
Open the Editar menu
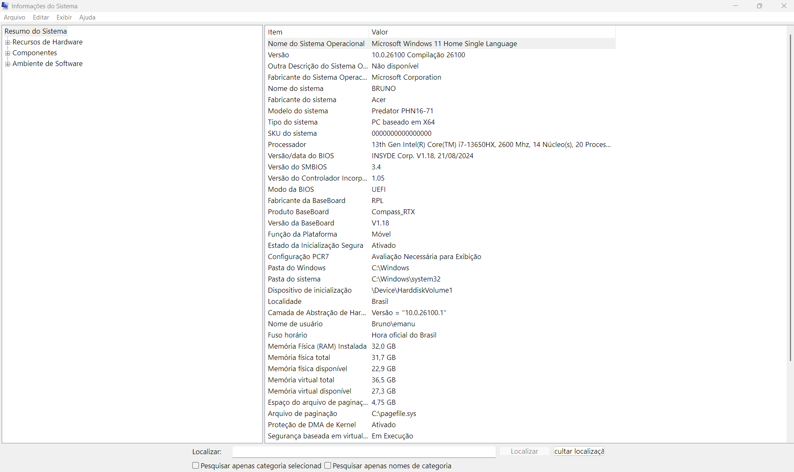pos(41,17)
